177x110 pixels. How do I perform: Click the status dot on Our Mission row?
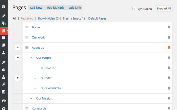click(x=169, y=98)
